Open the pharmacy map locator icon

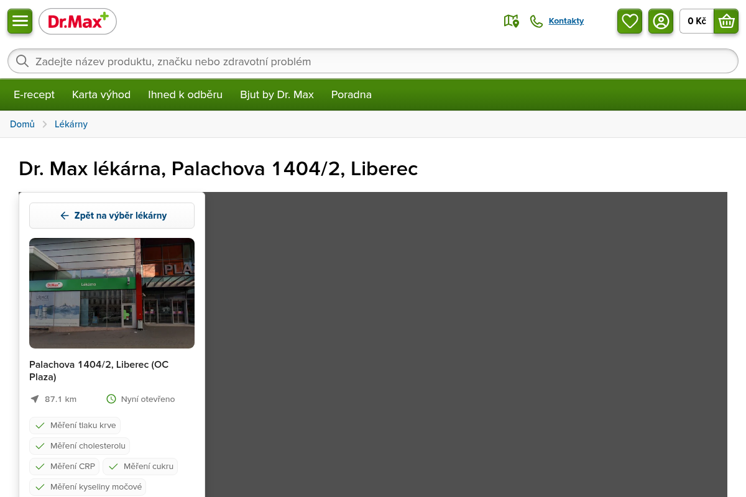(x=511, y=21)
